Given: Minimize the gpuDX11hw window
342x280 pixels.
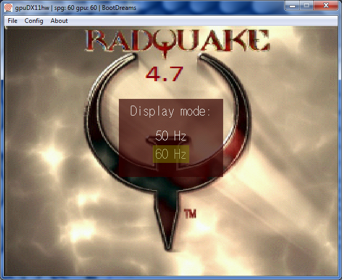Looking at the screenshot, I should point(292,5).
